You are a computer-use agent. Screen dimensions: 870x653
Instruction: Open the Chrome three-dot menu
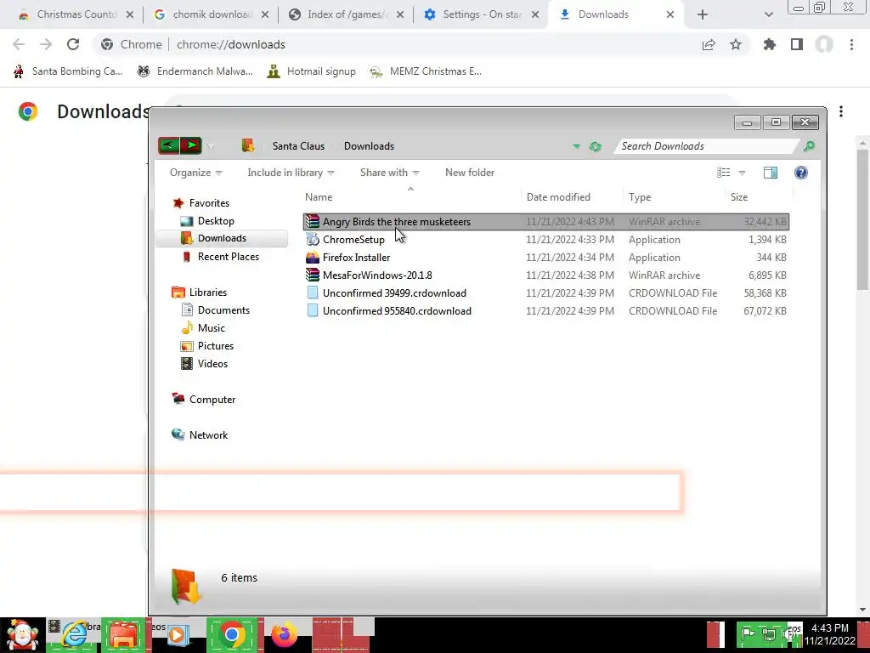pos(851,44)
